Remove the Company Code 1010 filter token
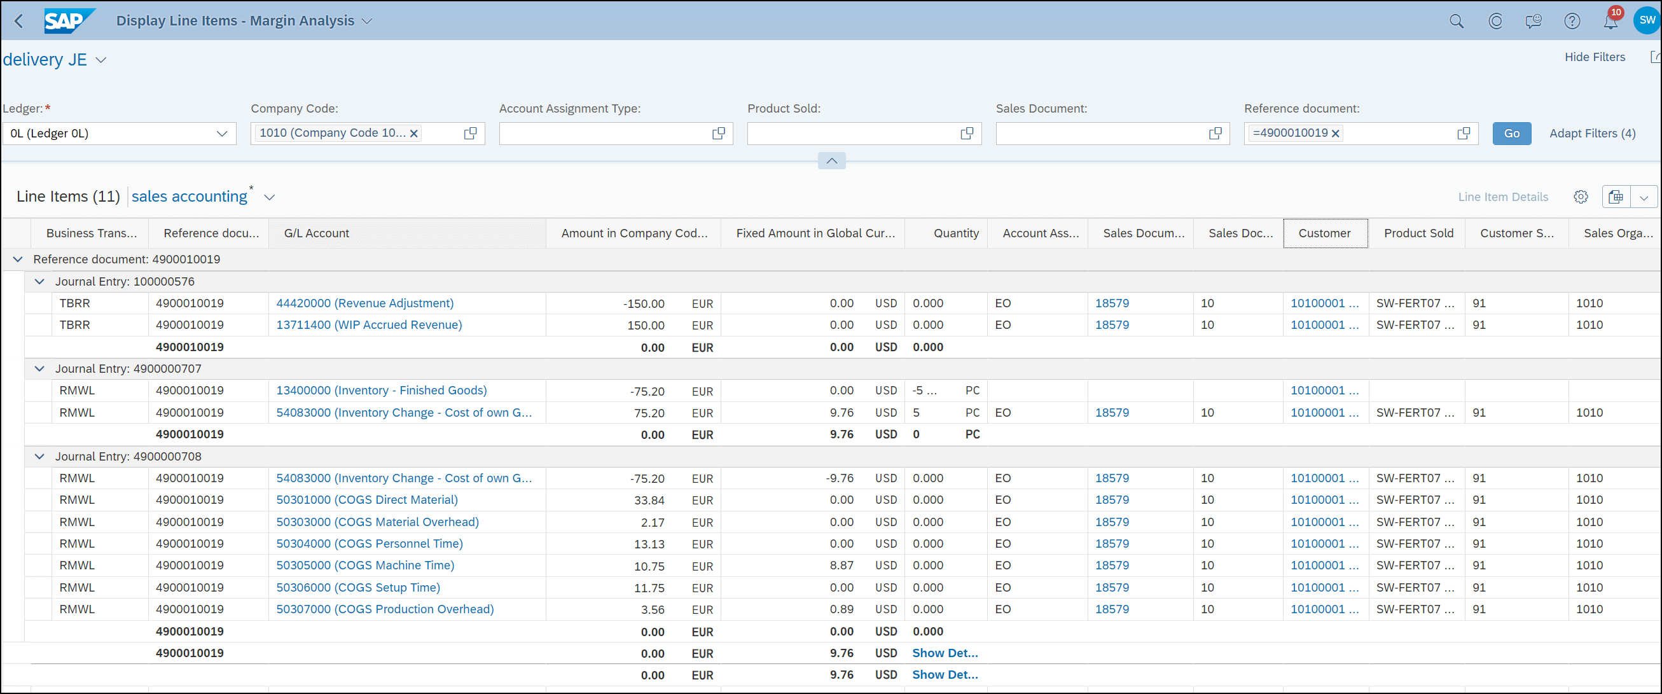Viewport: 1662px width, 694px height. [x=413, y=133]
